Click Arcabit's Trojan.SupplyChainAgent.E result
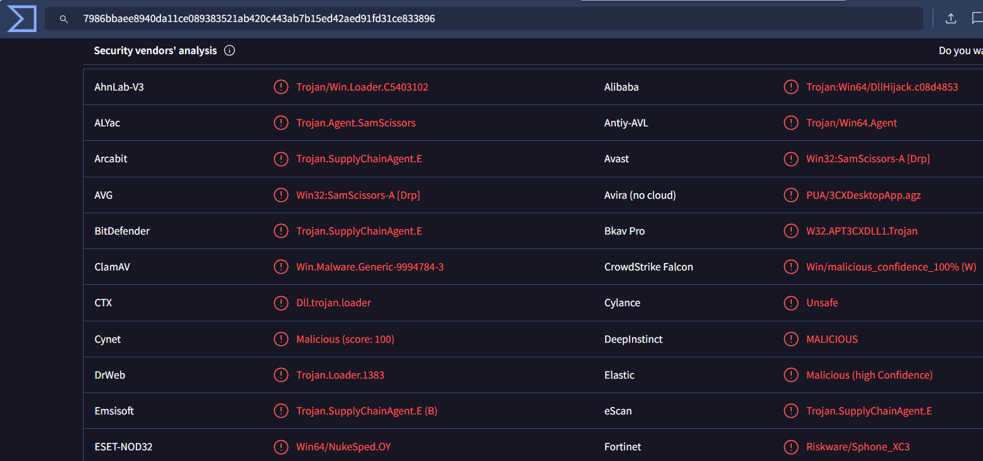Image resolution: width=983 pixels, height=461 pixels. [359, 159]
